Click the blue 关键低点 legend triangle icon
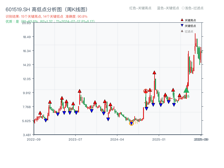This screenshot has height=168, width=224. click(x=182, y=25)
